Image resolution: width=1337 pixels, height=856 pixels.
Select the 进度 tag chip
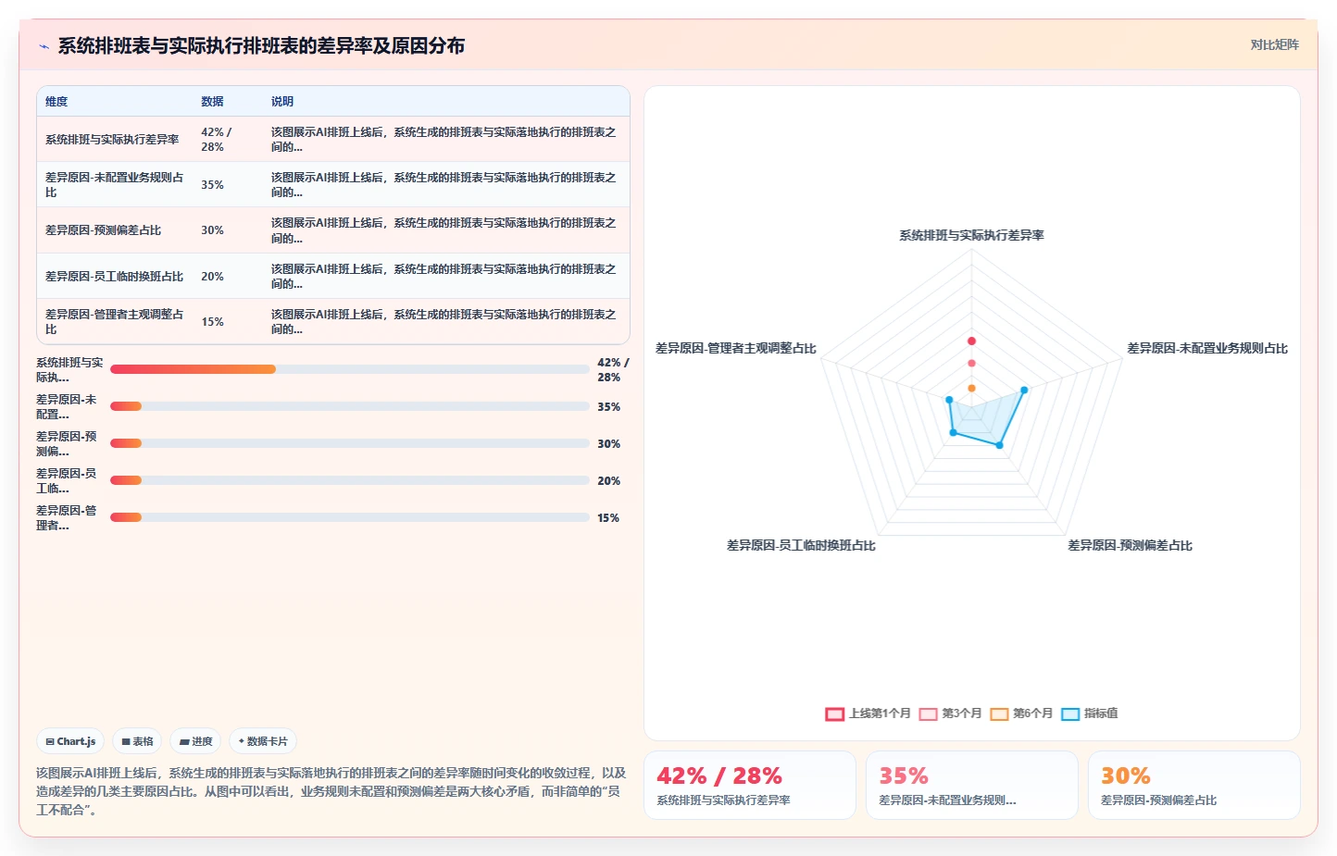pos(195,741)
